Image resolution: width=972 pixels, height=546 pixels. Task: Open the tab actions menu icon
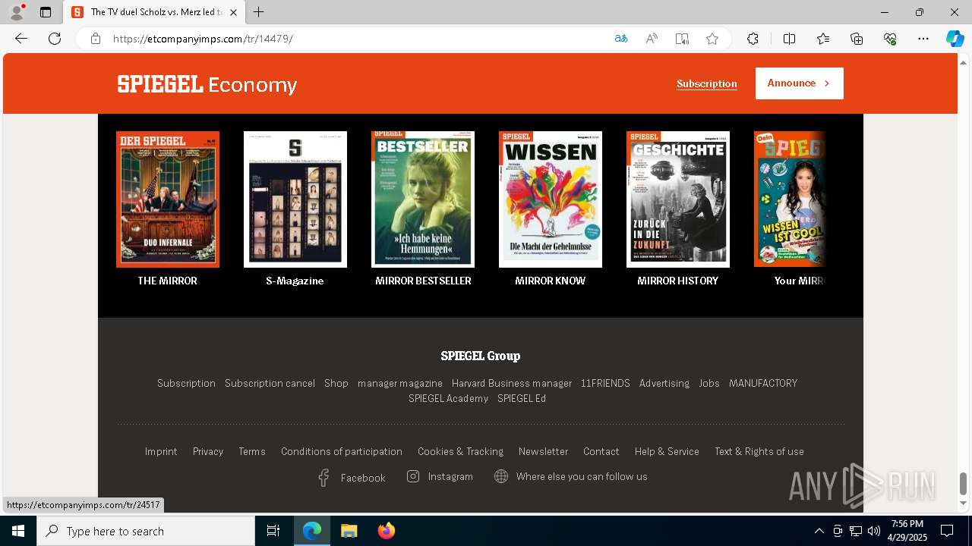click(46, 12)
